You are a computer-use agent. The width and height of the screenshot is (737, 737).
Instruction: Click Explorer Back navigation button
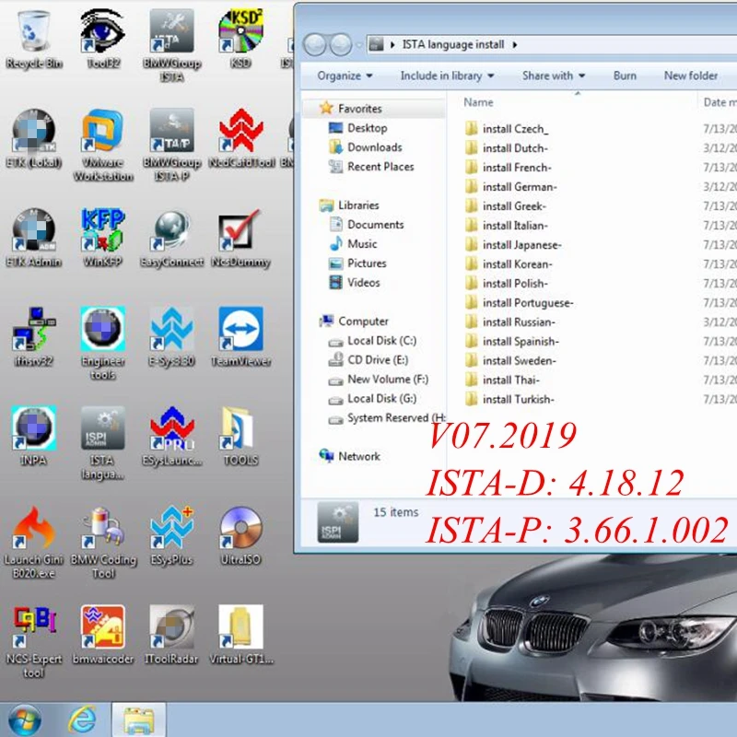pos(315,45)
